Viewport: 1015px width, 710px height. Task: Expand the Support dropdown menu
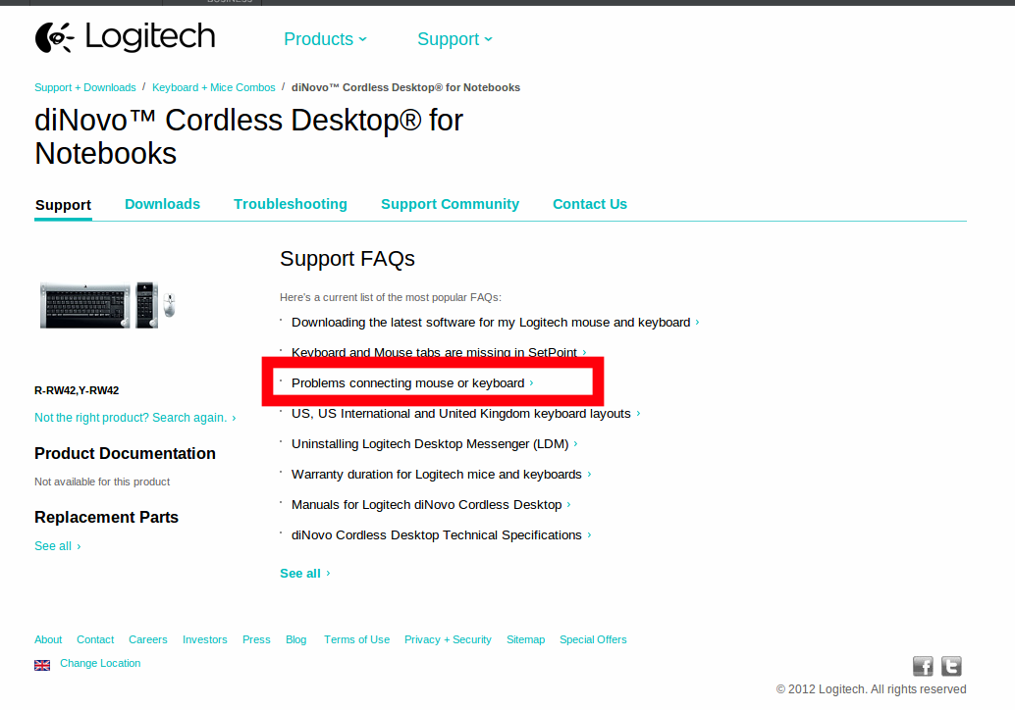[454, 39]
